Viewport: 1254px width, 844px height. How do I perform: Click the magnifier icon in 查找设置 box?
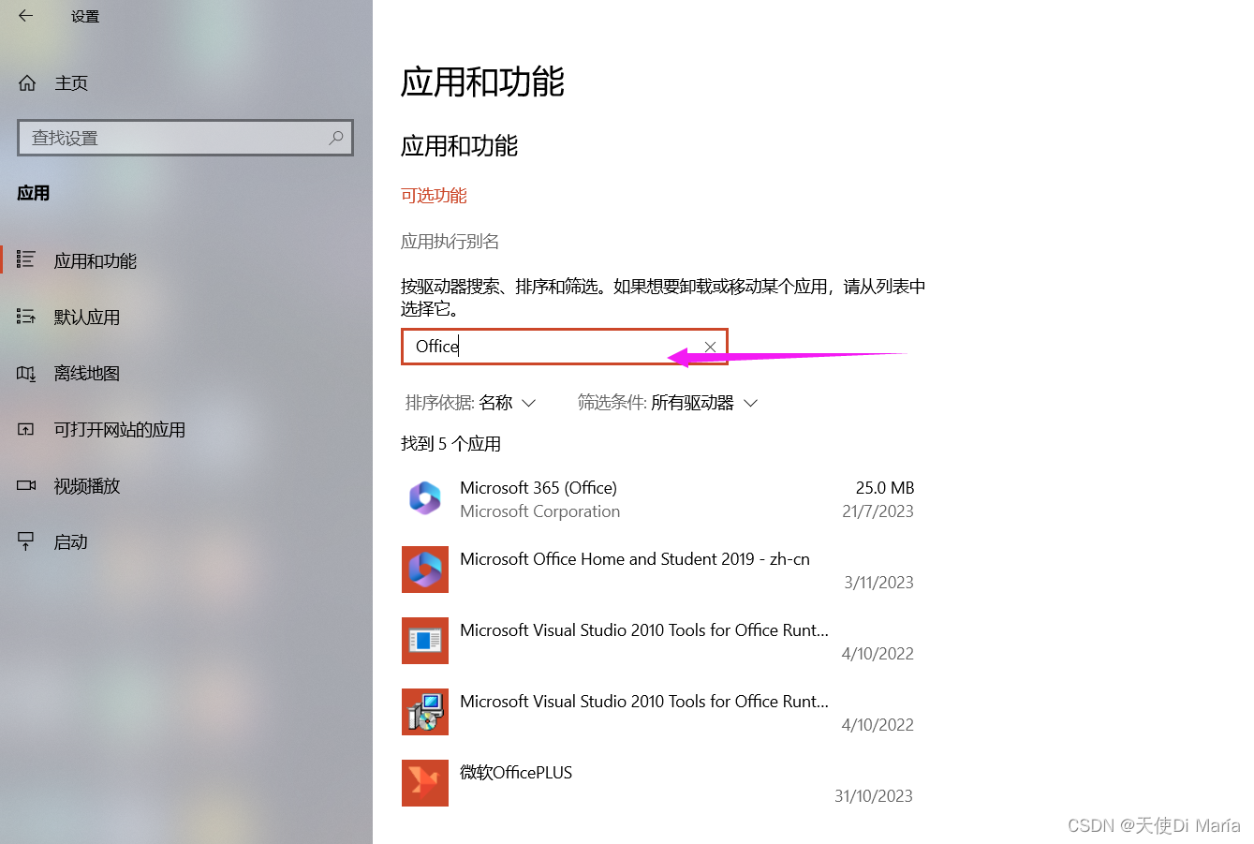(x=336, y=138)
